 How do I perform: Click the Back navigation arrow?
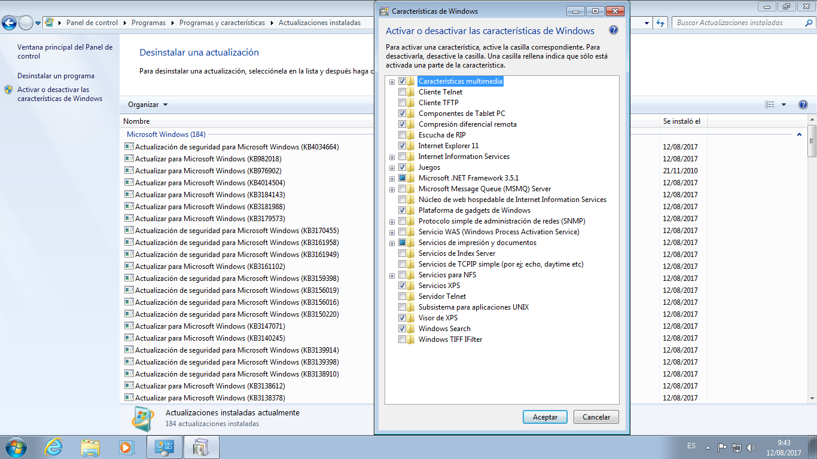[10, 23]
